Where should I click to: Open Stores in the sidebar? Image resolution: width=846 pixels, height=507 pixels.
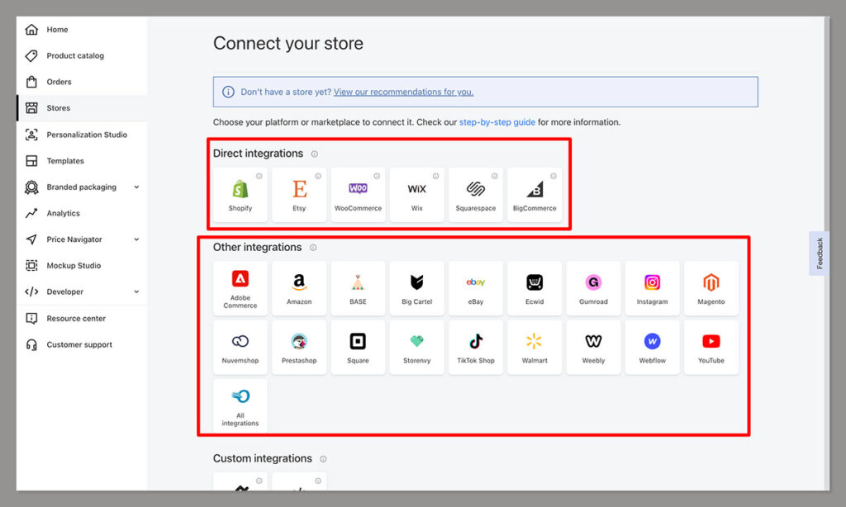82,108
